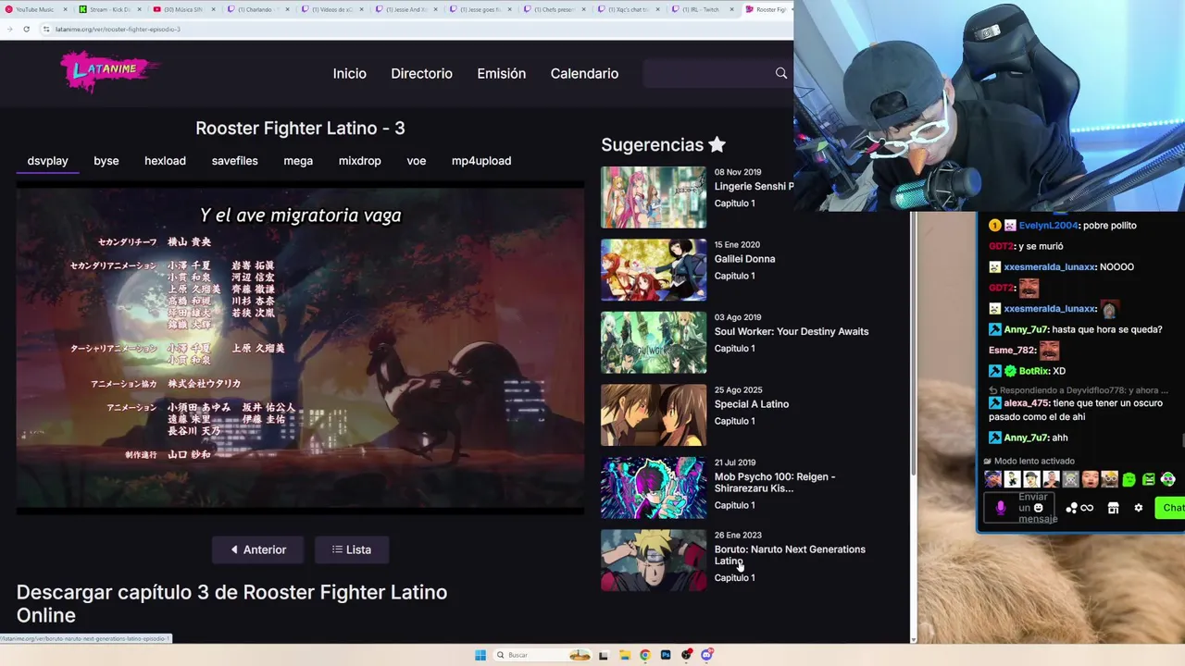Open Photoshop from taskbar
This screenshot has height=666, width=1185.
665,655
